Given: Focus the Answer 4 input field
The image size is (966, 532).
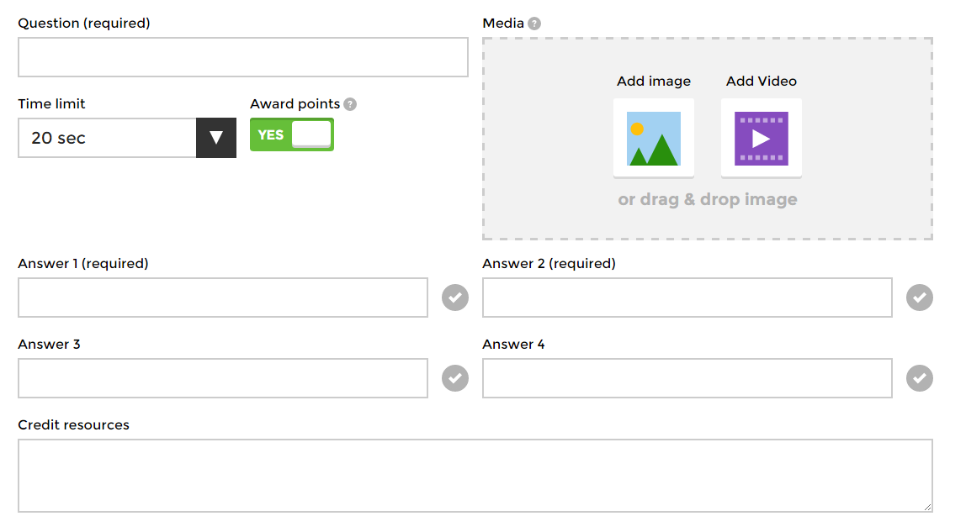Looking at the screenshot, I should 687,378.
